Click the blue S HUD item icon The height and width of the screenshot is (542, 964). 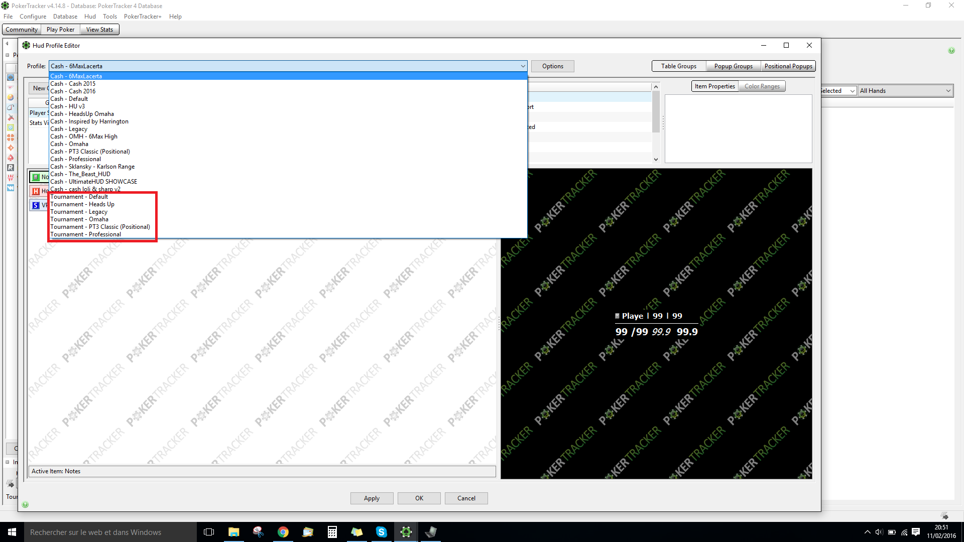coord(36,205)
